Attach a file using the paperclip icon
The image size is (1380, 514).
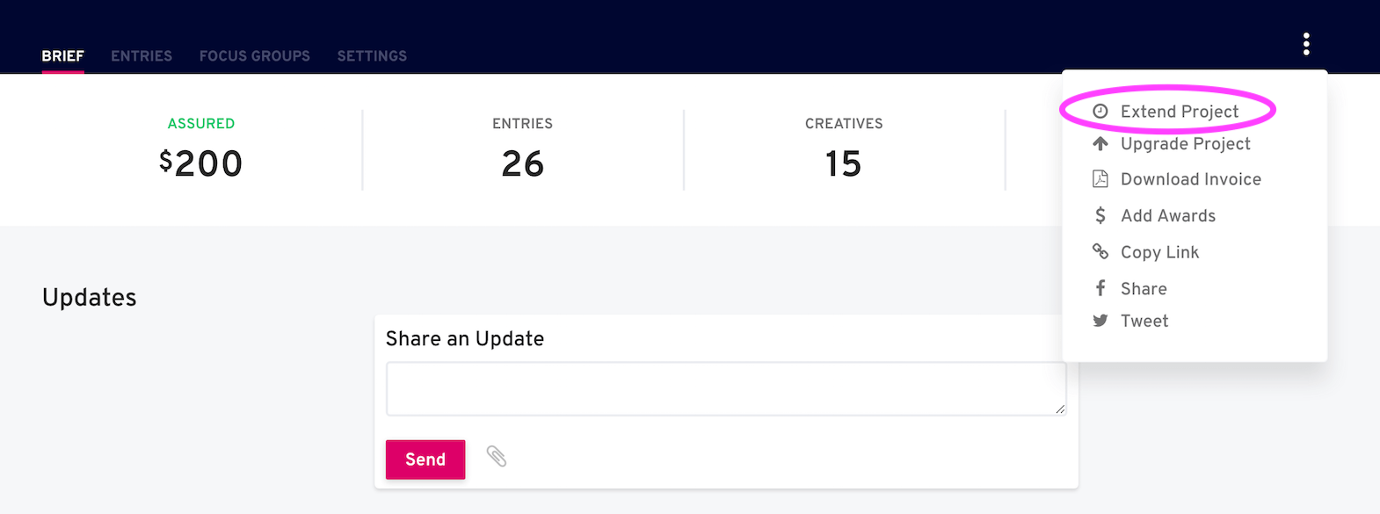tap(497, 458)
